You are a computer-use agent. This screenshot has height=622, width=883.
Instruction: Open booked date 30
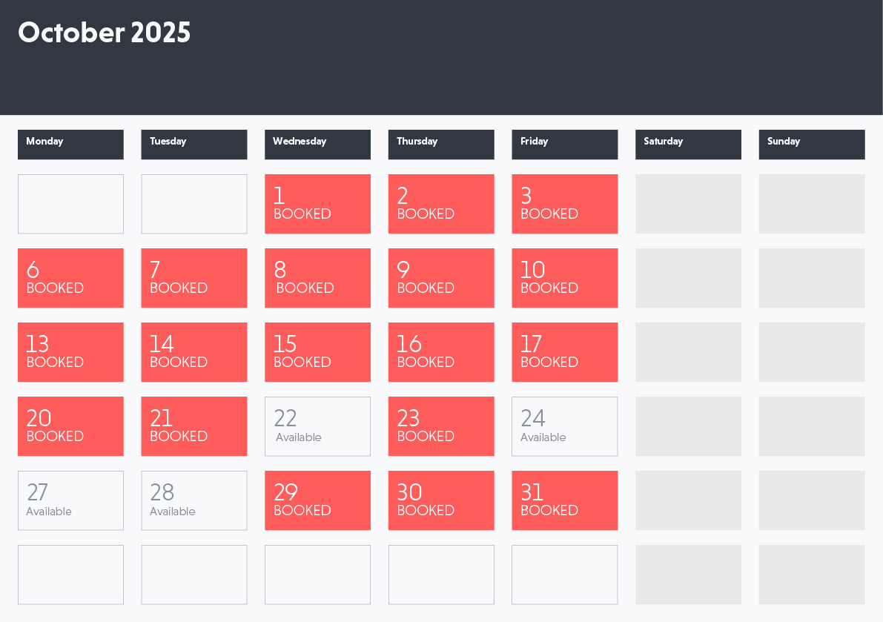coord(441,500)
